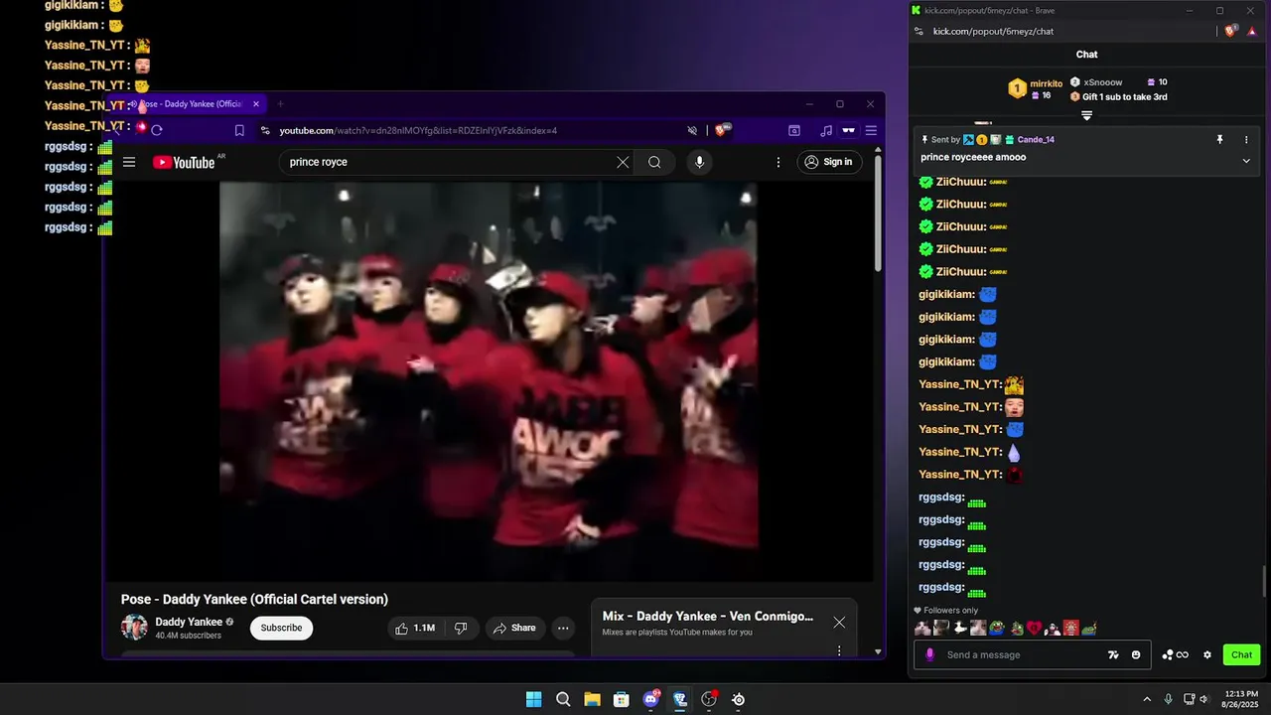Open the 7TV emote picker in chat input
Screen dimensions: 1271x715
pos(1113,654)
